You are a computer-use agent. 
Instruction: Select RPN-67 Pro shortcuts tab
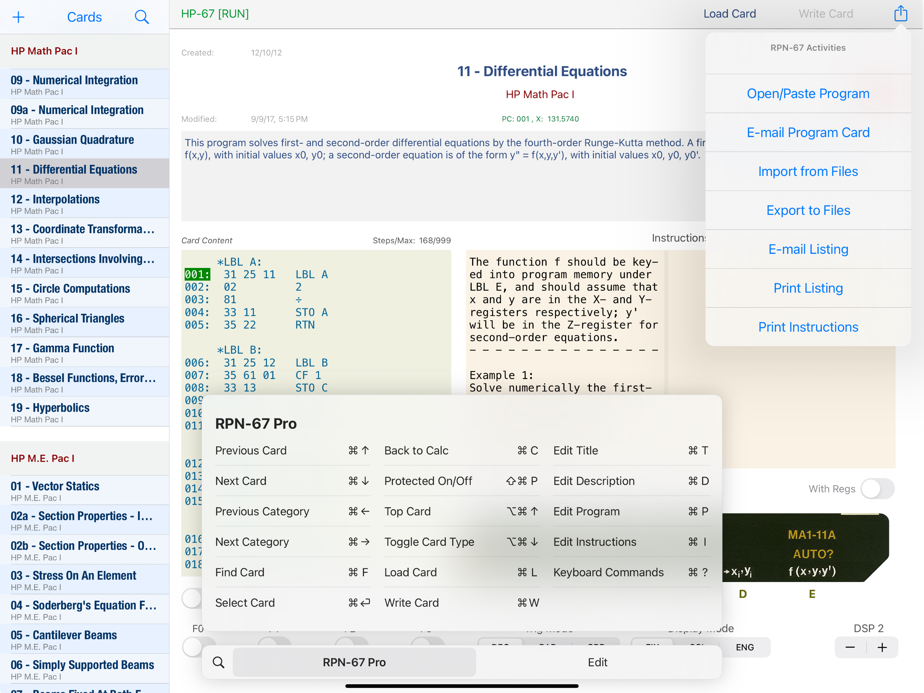point(354,662)
